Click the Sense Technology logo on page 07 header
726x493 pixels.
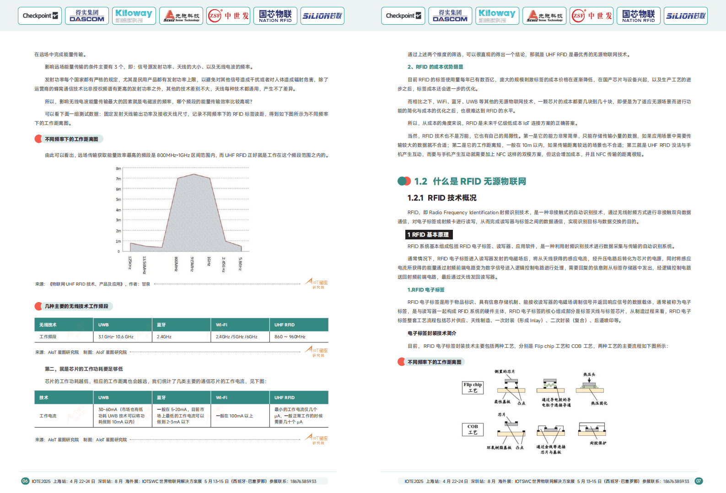[544, 16]
